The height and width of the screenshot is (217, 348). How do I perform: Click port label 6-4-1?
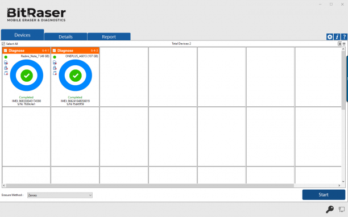(45, 51)
